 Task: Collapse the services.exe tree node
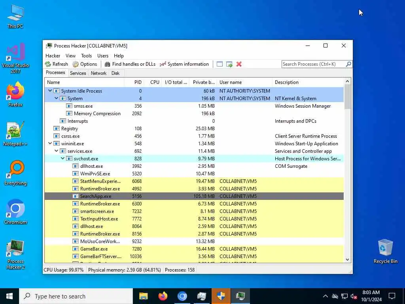pos(56,151)
